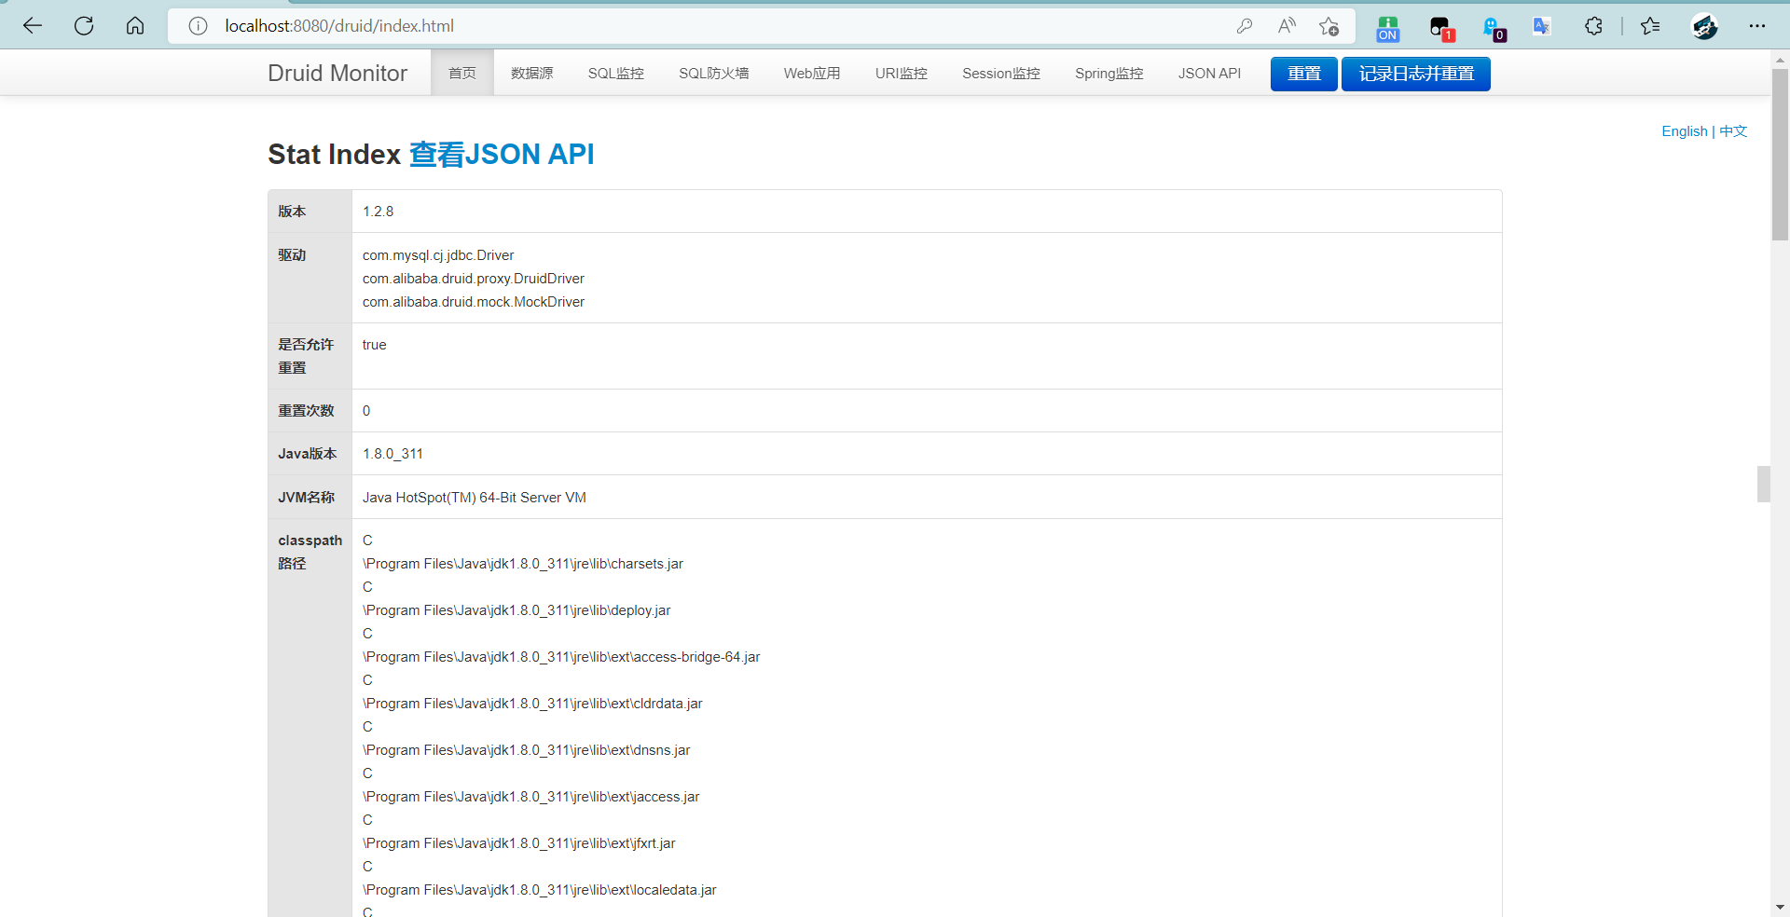Switch to the 首页 tab
The width and height of the screenshot is (1790, 917).
(x=462, y=73)
